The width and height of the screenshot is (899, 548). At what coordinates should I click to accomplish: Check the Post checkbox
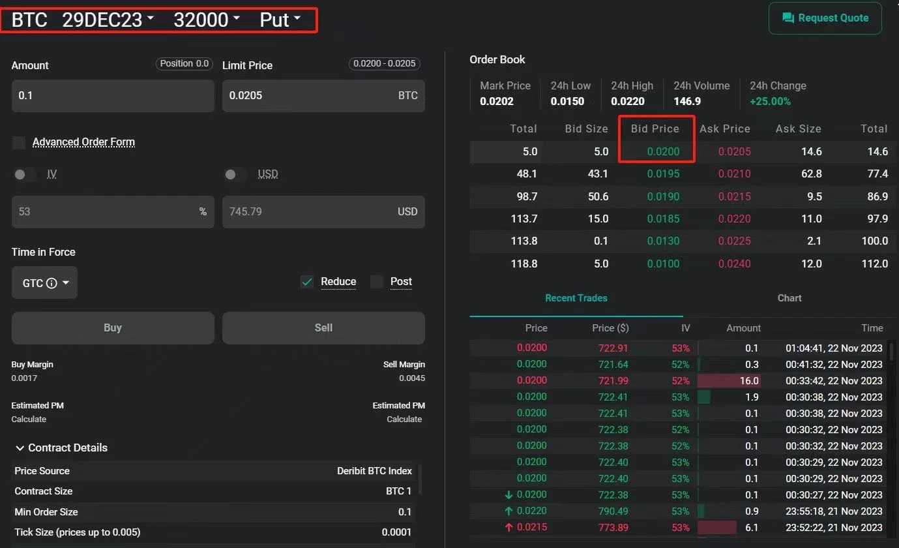click(377, 282)
